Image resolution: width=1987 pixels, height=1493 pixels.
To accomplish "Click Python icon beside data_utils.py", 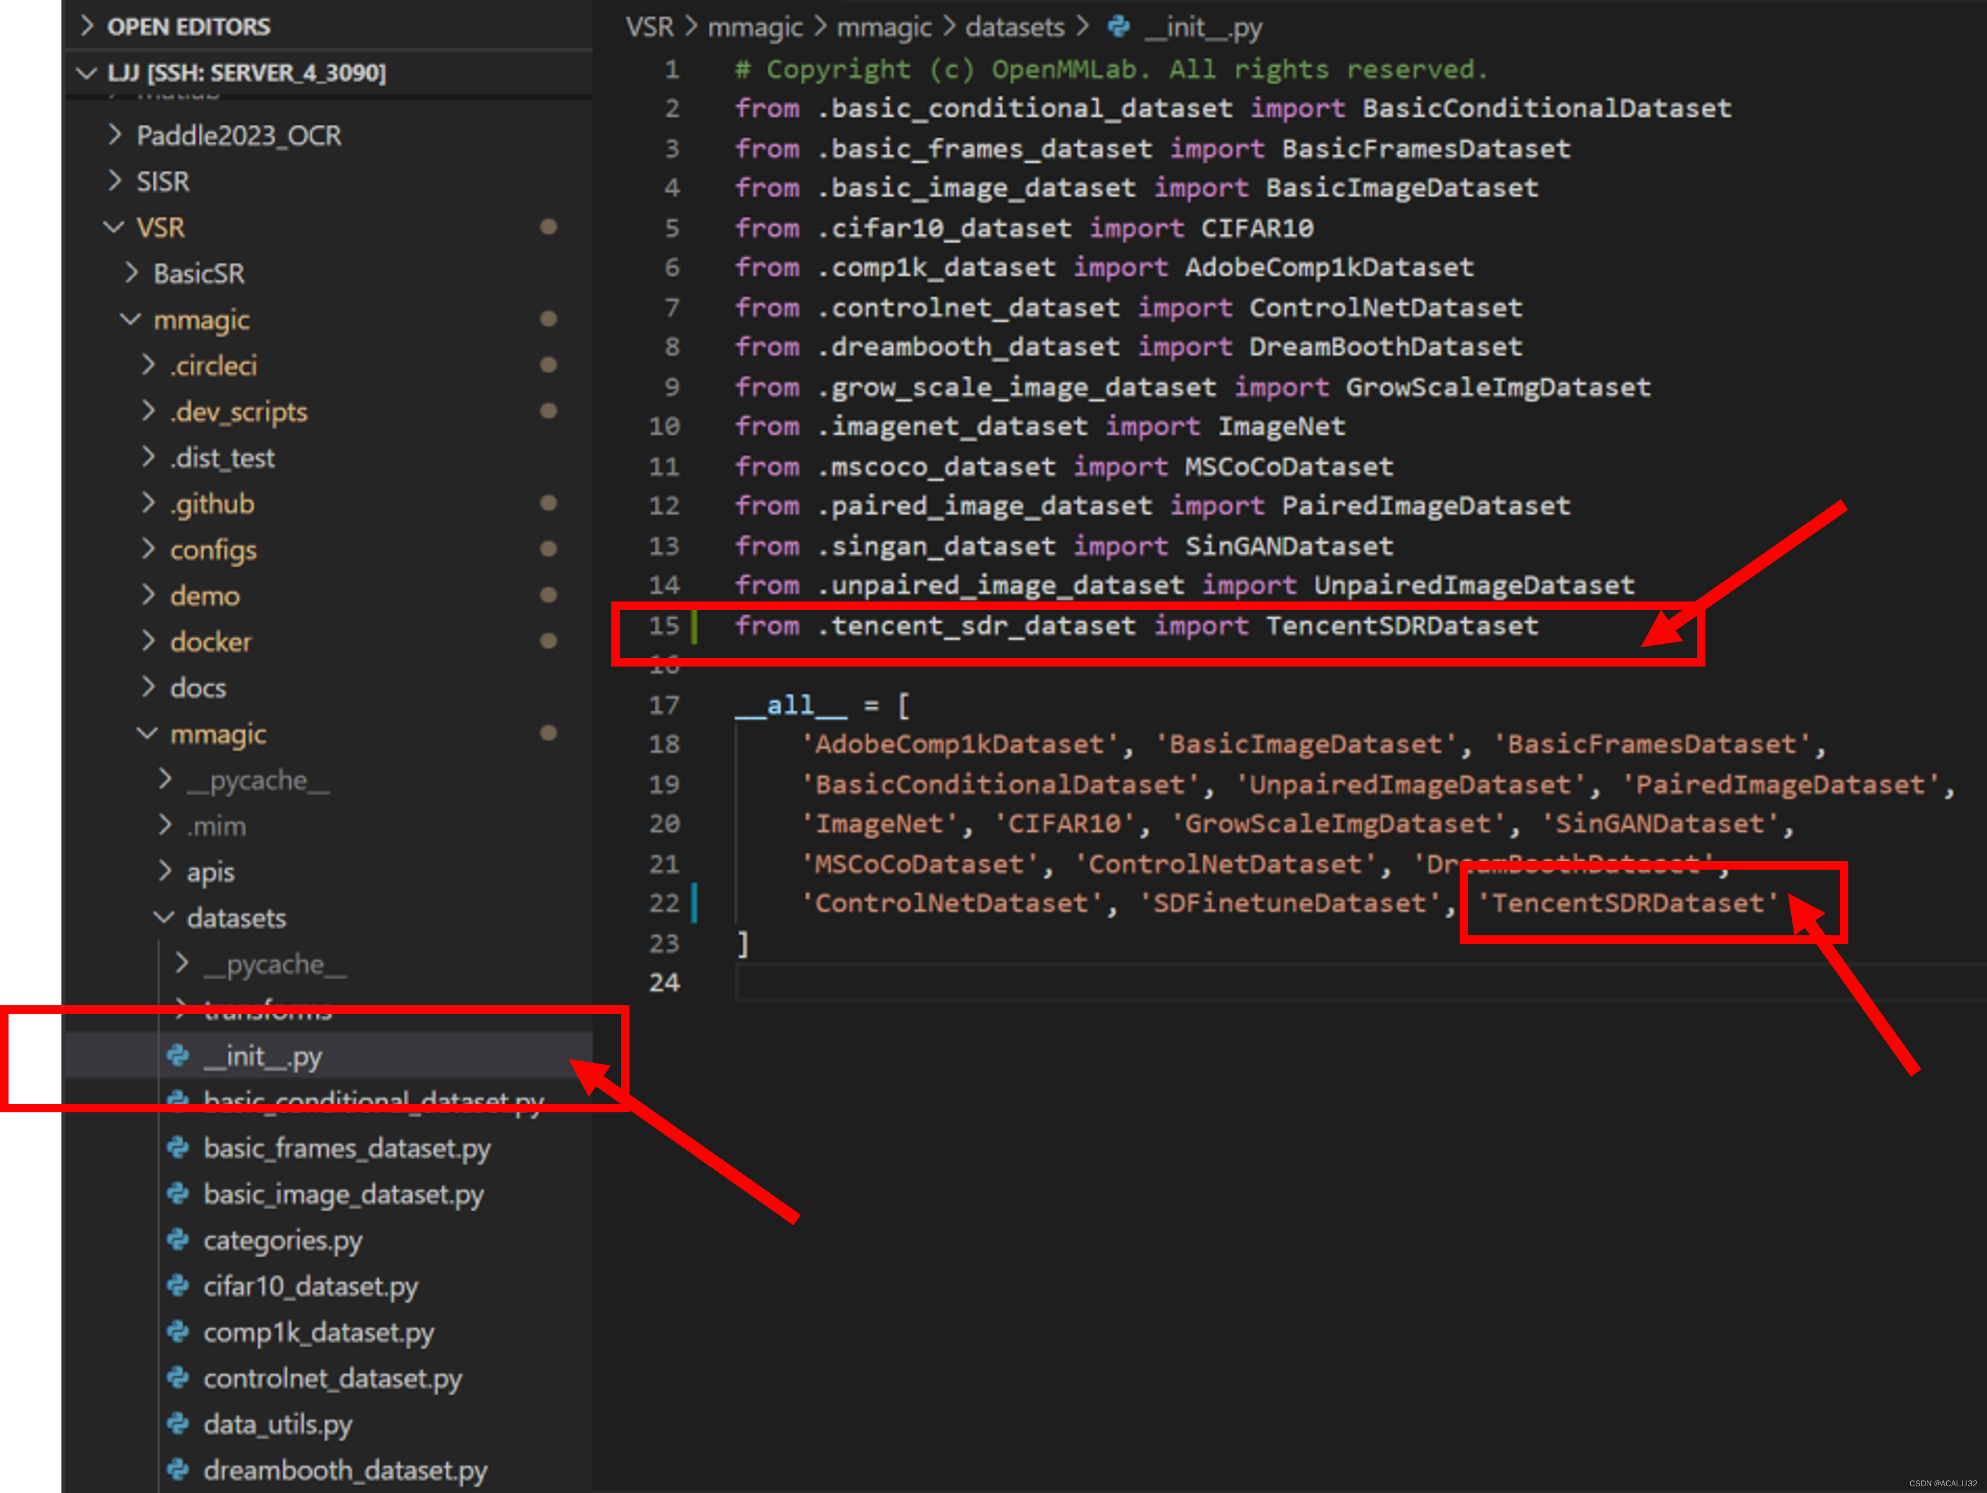I will tap(178, 1423).
